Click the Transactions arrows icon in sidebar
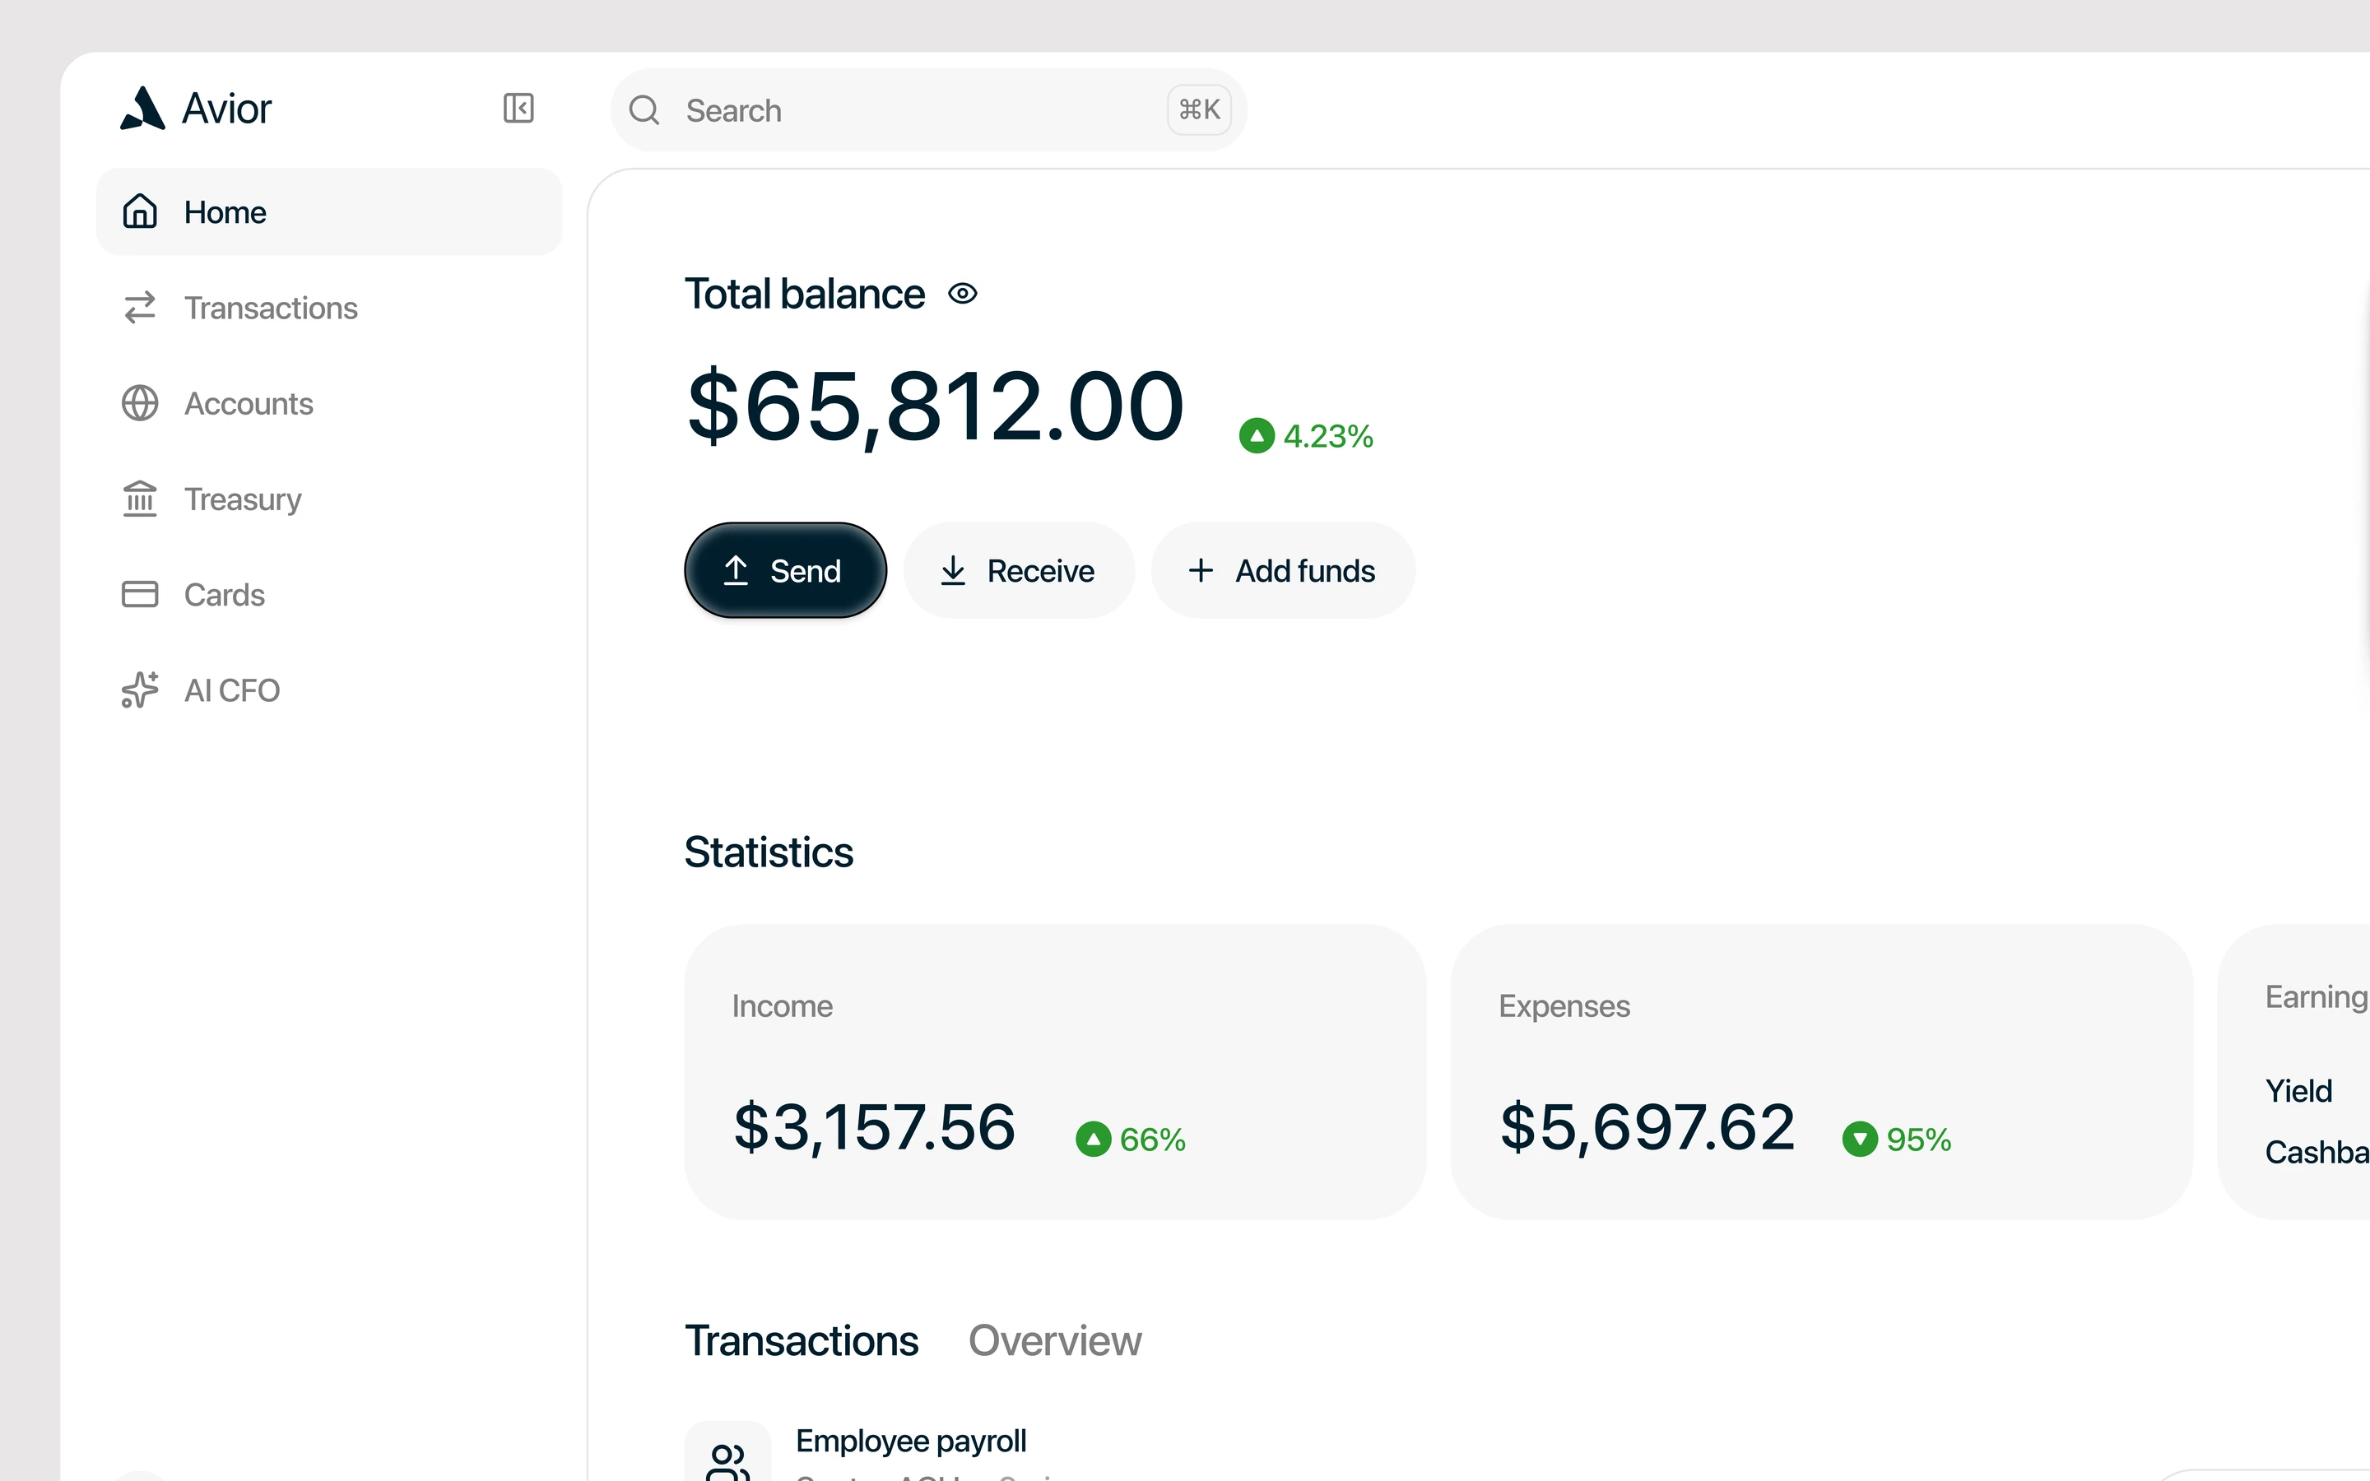 (x=140, y=308)
